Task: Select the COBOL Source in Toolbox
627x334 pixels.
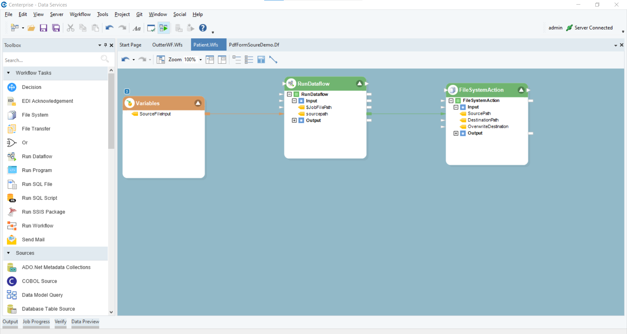Action: click(x=39, y=281)
